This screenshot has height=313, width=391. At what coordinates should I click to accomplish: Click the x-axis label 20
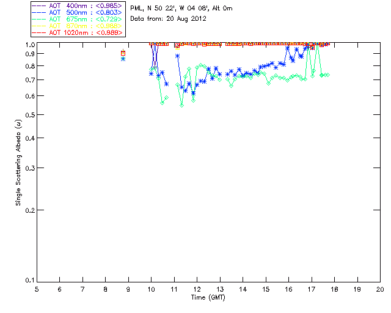380,289
